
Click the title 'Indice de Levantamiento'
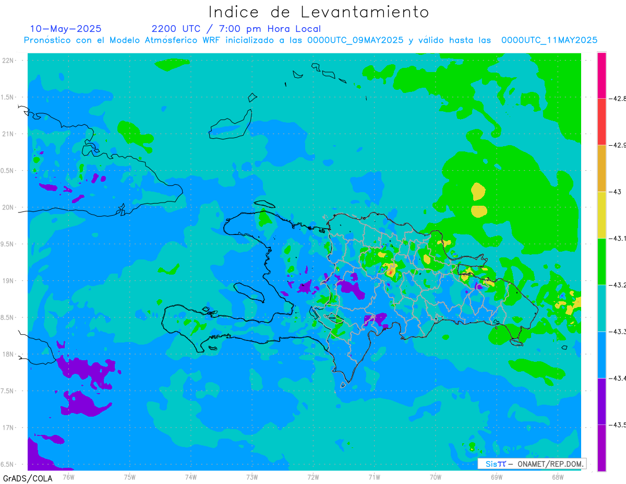coord(319,12)
